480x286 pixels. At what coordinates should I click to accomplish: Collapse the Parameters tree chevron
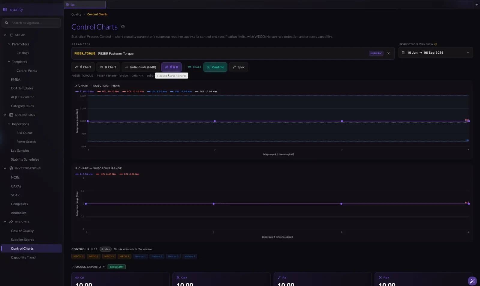point(9,44)
